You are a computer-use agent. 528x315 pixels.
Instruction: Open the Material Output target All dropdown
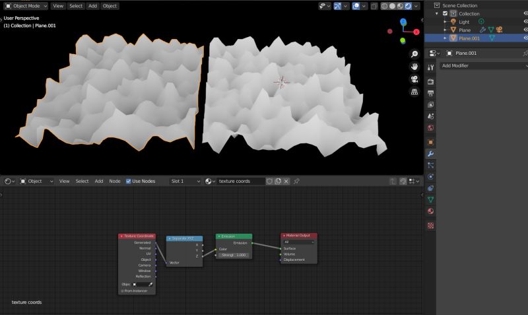pos(299,242)
